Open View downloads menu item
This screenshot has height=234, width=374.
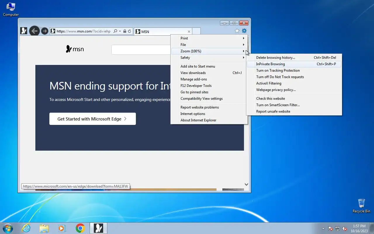pyautogui.click(x=209, y=73)
